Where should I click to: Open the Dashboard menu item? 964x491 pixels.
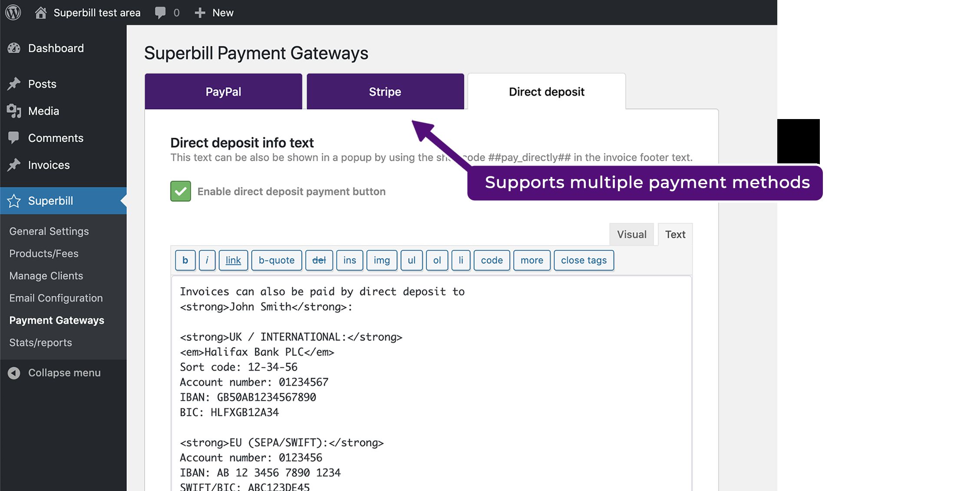point(63,48)
